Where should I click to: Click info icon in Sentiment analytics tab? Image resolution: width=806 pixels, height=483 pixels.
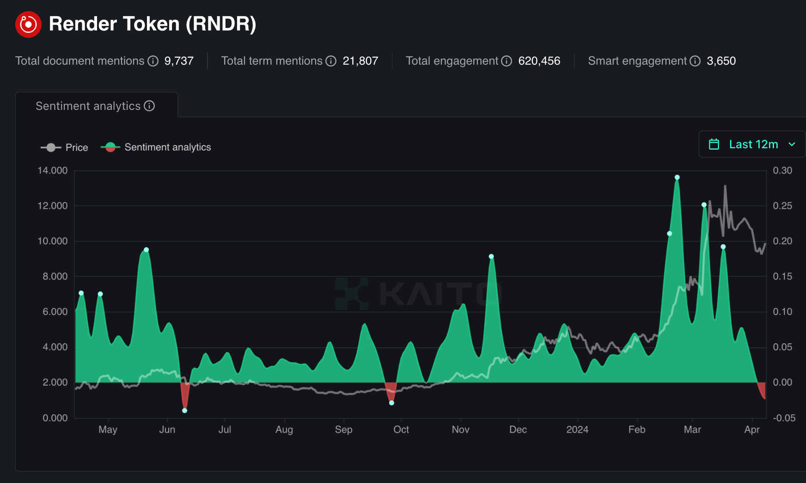[149, 106]
